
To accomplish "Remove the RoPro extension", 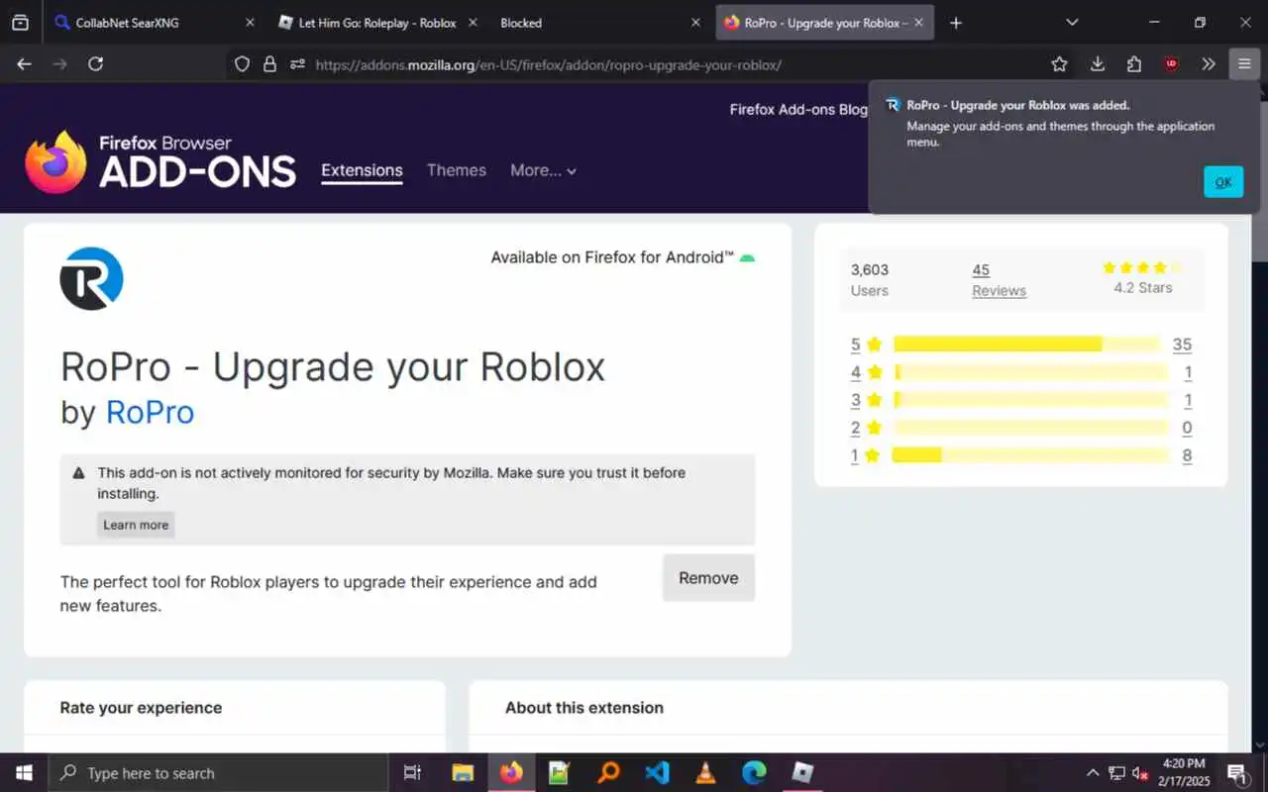I will coord(708,578).
